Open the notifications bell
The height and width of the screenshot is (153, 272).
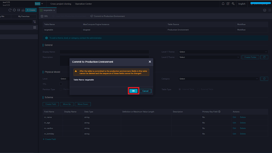[223, 4]
